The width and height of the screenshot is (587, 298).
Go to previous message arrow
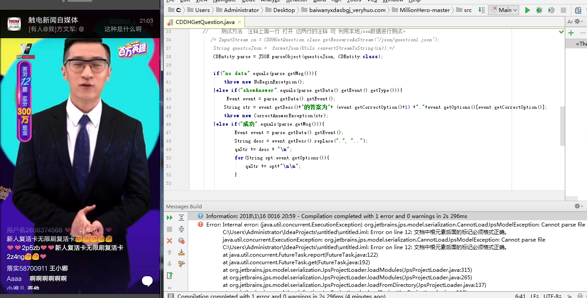pyautogui.click(x=169, y=252)
